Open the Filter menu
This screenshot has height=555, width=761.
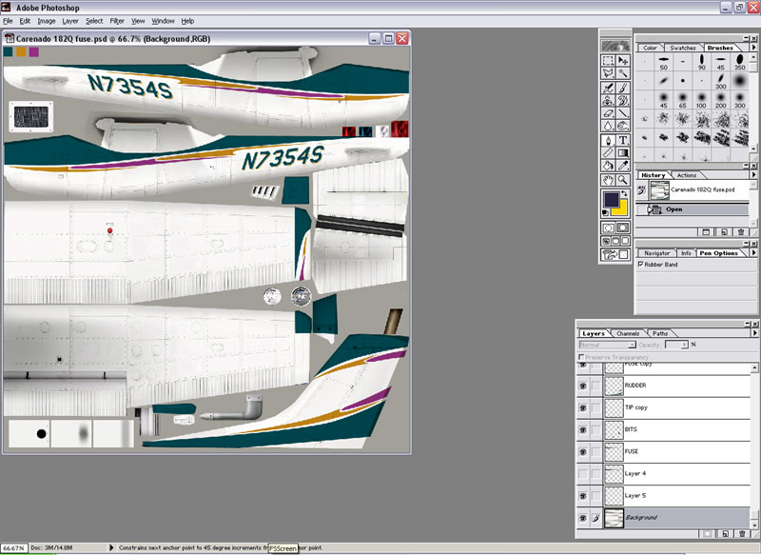click(117, 20)
